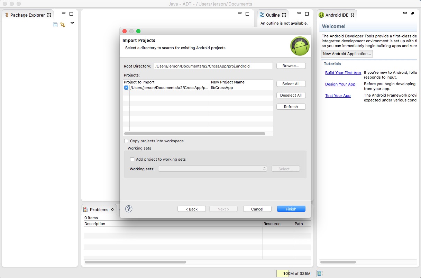Maximize the editor area
The width and height of the screenshot is (421, 278).
click(x=247, y=14)
